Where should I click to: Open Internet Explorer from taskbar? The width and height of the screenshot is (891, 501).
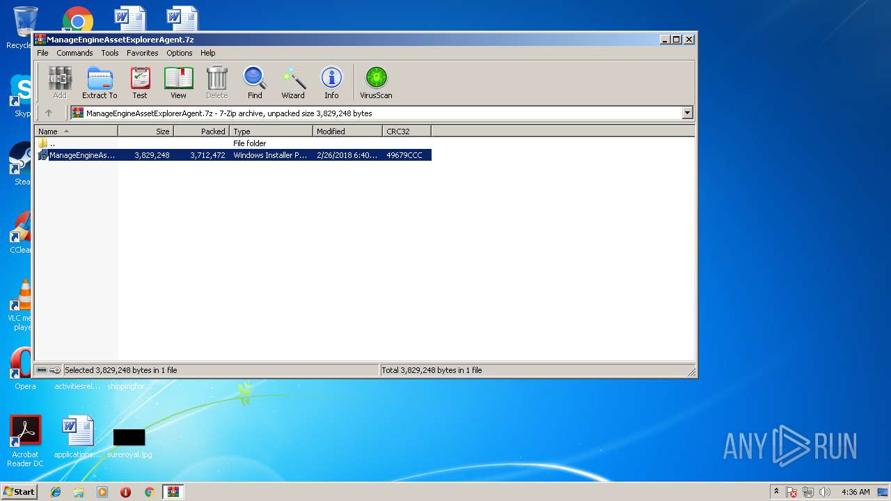(56, 492)
